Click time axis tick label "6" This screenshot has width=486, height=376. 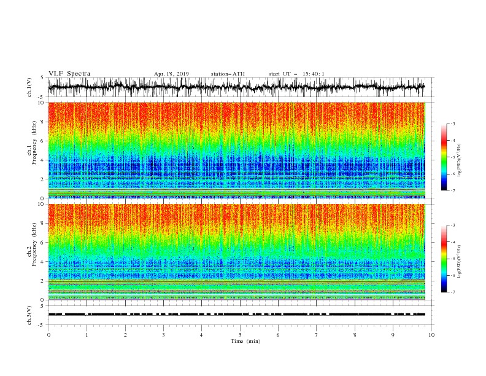pyautogui.click(x=278, y=335)
